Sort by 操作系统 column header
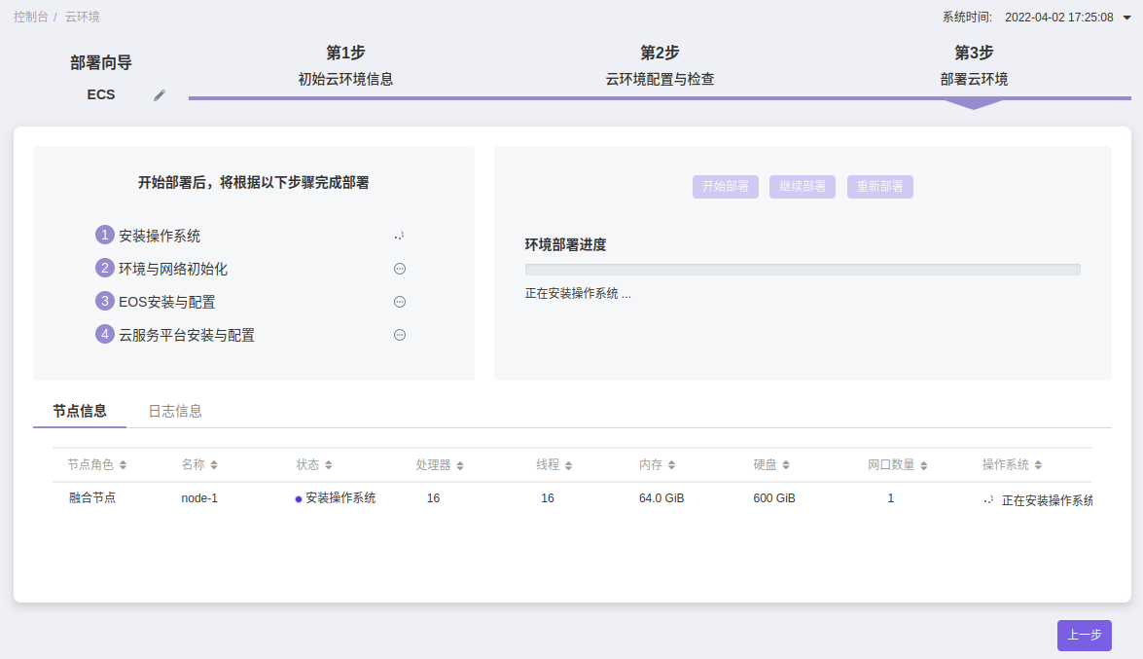 1038,465
